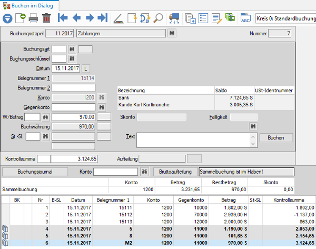Open search with magnifying glass icon
Image resolution: width=316 pixels, height=249 pixels.
(158, 18)
